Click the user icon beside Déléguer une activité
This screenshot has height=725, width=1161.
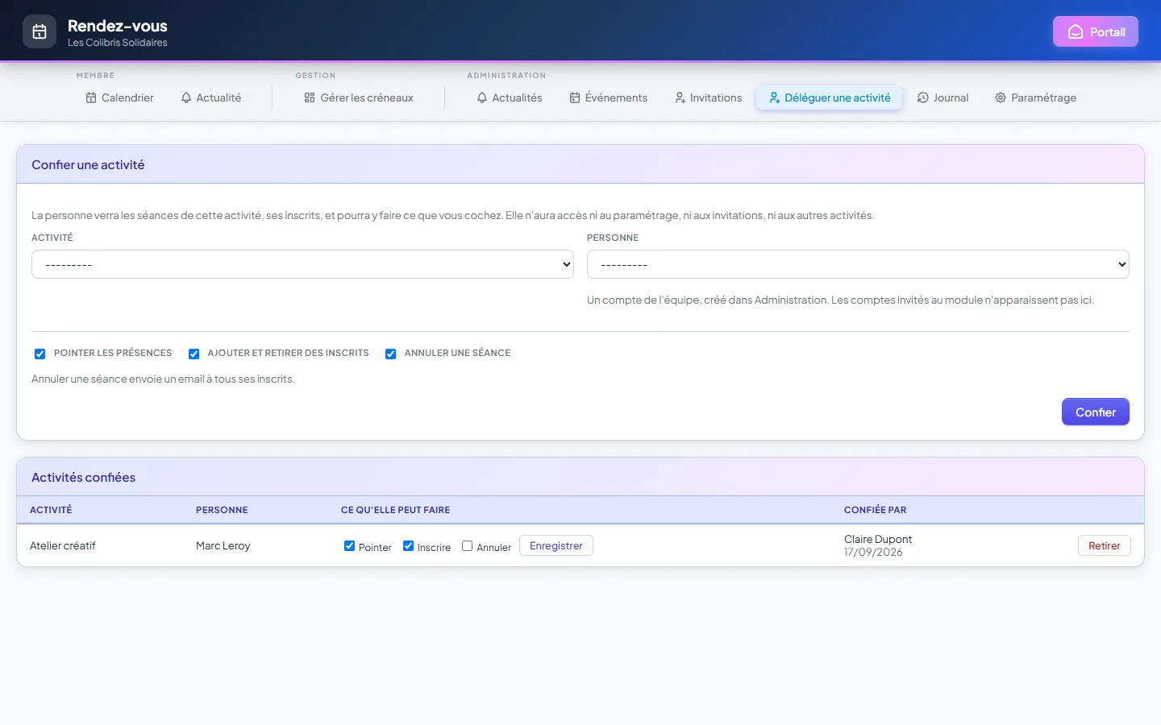coord(774,97)
